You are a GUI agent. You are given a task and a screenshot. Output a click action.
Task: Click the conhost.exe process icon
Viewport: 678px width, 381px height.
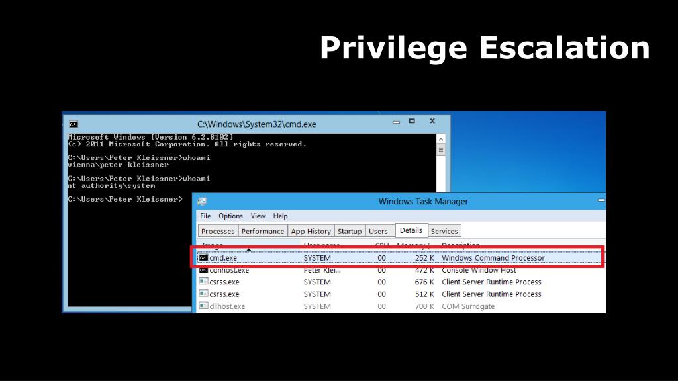(203, 270)
